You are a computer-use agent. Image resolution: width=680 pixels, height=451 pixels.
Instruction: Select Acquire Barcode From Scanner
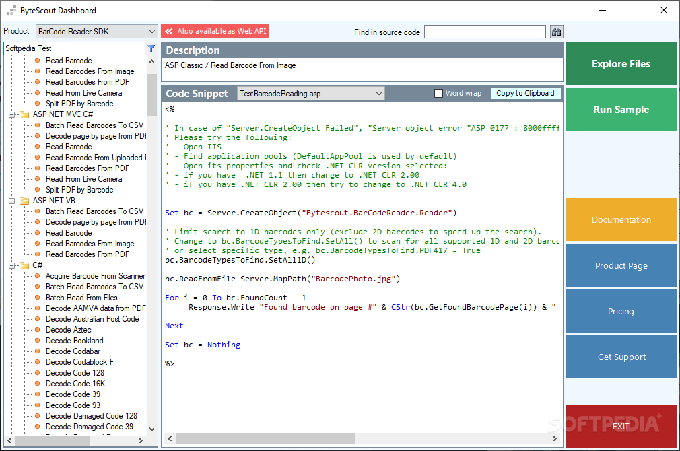(96, 276)
